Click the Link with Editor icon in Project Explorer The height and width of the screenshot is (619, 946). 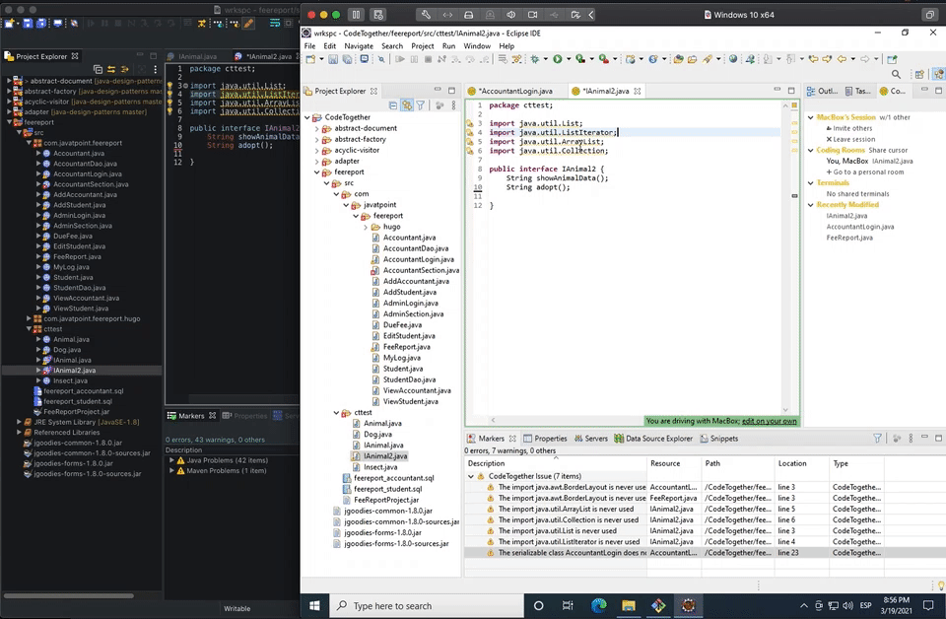point(407,105)
